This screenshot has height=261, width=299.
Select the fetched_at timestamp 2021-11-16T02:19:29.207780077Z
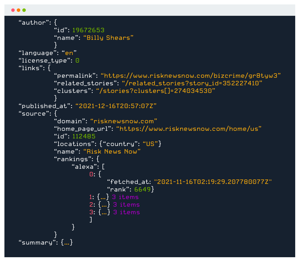coord(213,182)
